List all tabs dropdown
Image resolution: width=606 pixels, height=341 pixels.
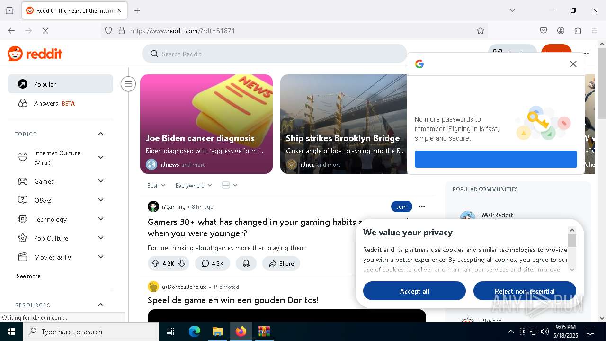tap(512, 10)
